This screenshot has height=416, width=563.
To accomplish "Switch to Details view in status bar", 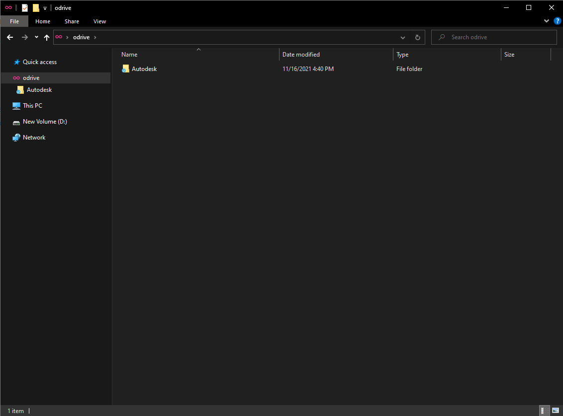I will (545, 411).
